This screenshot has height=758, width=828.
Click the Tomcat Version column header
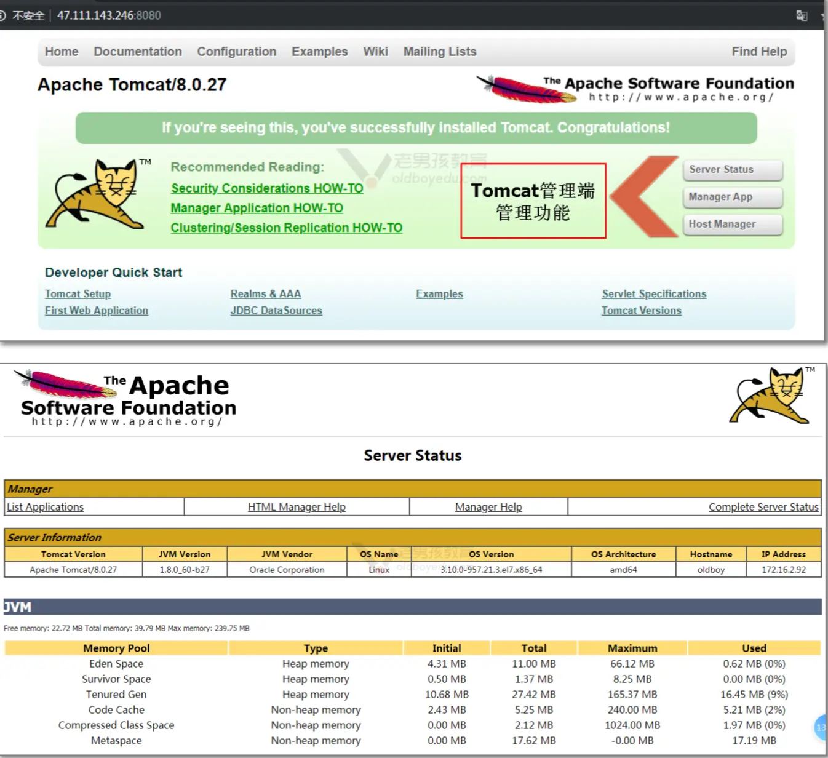pos(73,554)
